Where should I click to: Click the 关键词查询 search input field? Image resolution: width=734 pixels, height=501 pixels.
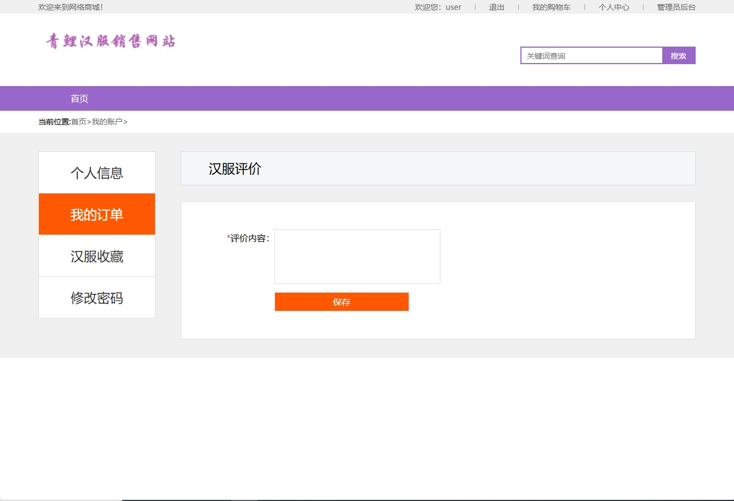tap(590, 55)
